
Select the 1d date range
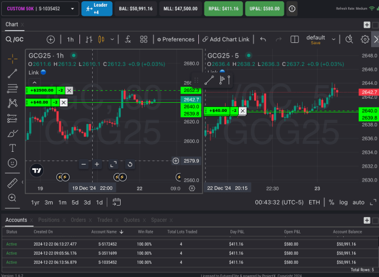tap(99, 203)
